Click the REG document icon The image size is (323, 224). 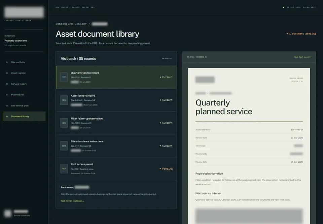point(64,100)
